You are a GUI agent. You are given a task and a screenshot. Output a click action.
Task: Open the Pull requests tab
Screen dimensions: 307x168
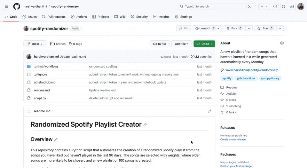54,17
